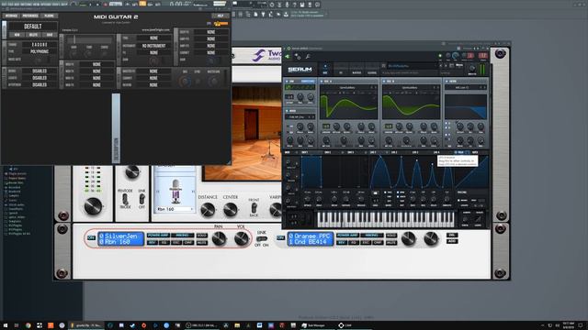Screen dimensions: 588x330
Task: Open the Preferences tab in MIDI Guitar 2
Action: (30, 16)
